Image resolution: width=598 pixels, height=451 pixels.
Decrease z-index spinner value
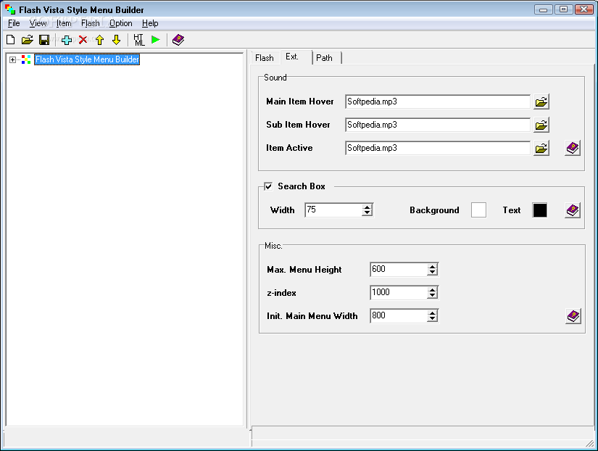432,296
